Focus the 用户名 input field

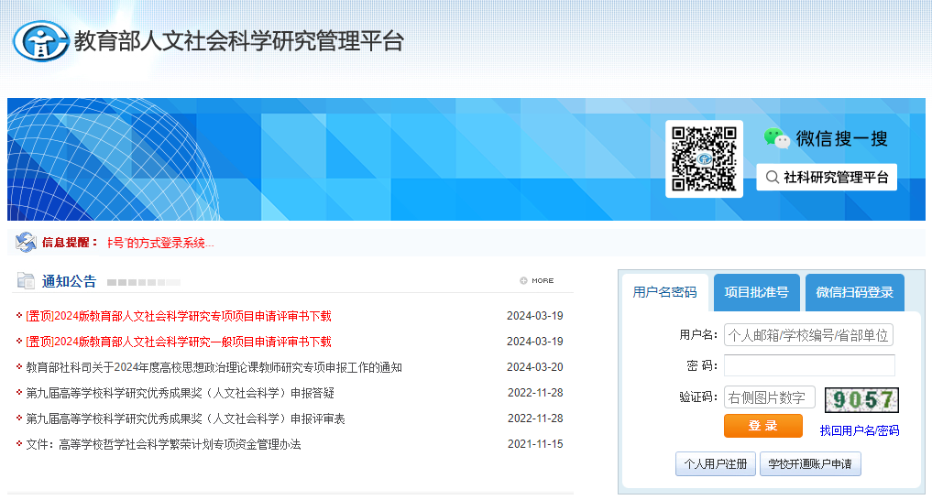tap(808, 335)
